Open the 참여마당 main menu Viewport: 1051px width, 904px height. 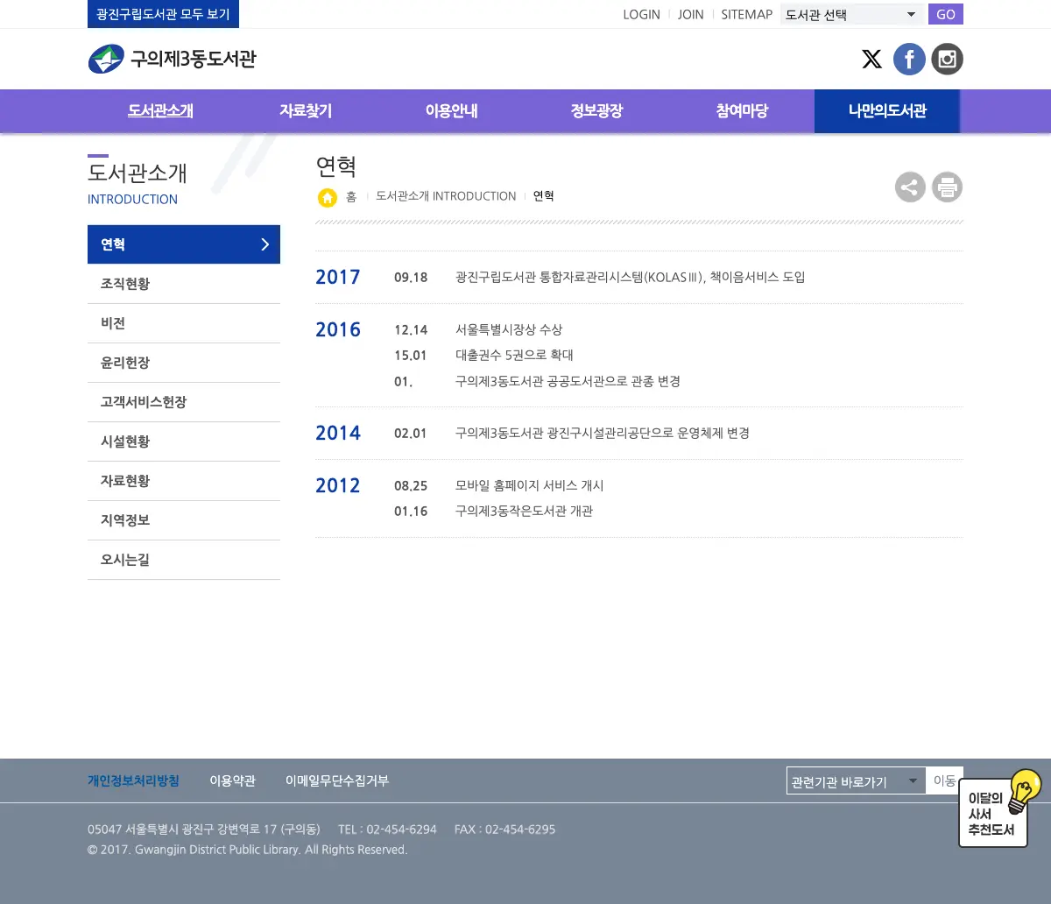point(742,111)
